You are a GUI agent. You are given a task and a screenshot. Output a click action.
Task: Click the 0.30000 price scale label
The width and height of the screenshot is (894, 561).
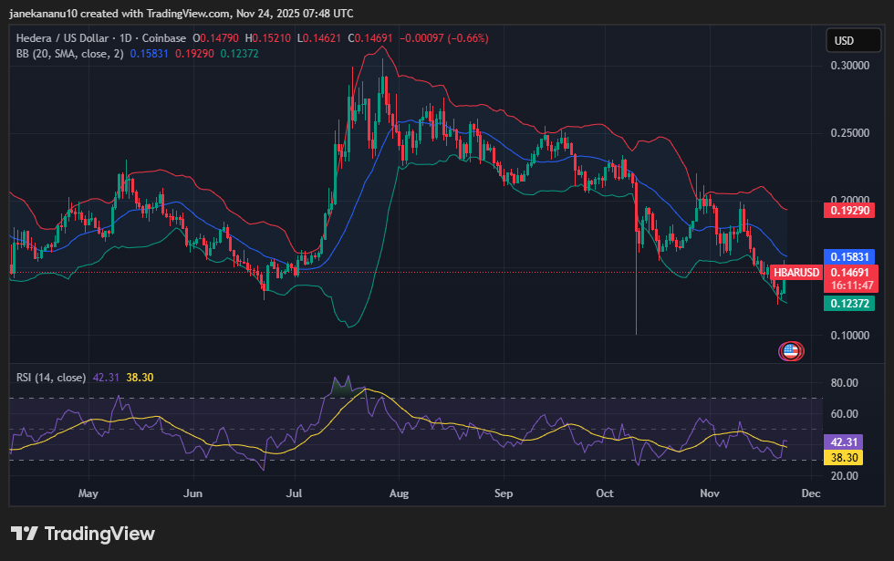pos(848,67)
